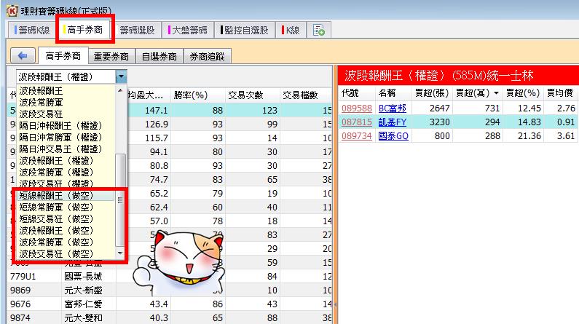Open the 重要券商 sub-tab

tap(111, 57)
